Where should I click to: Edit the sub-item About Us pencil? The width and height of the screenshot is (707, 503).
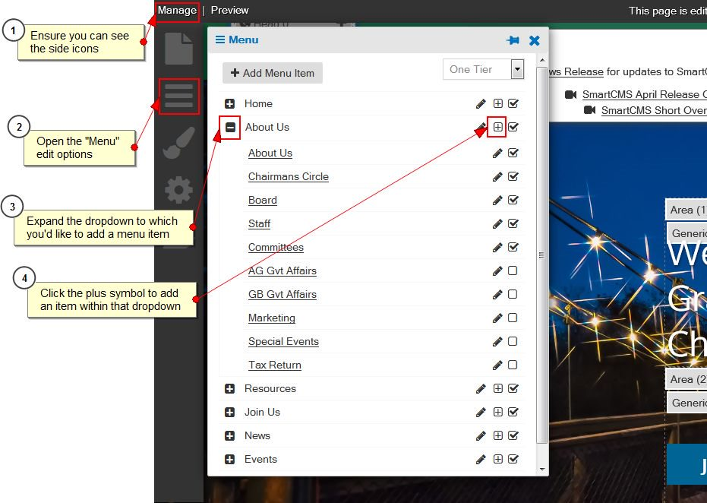pyautogui.click(x=497, y=153)
